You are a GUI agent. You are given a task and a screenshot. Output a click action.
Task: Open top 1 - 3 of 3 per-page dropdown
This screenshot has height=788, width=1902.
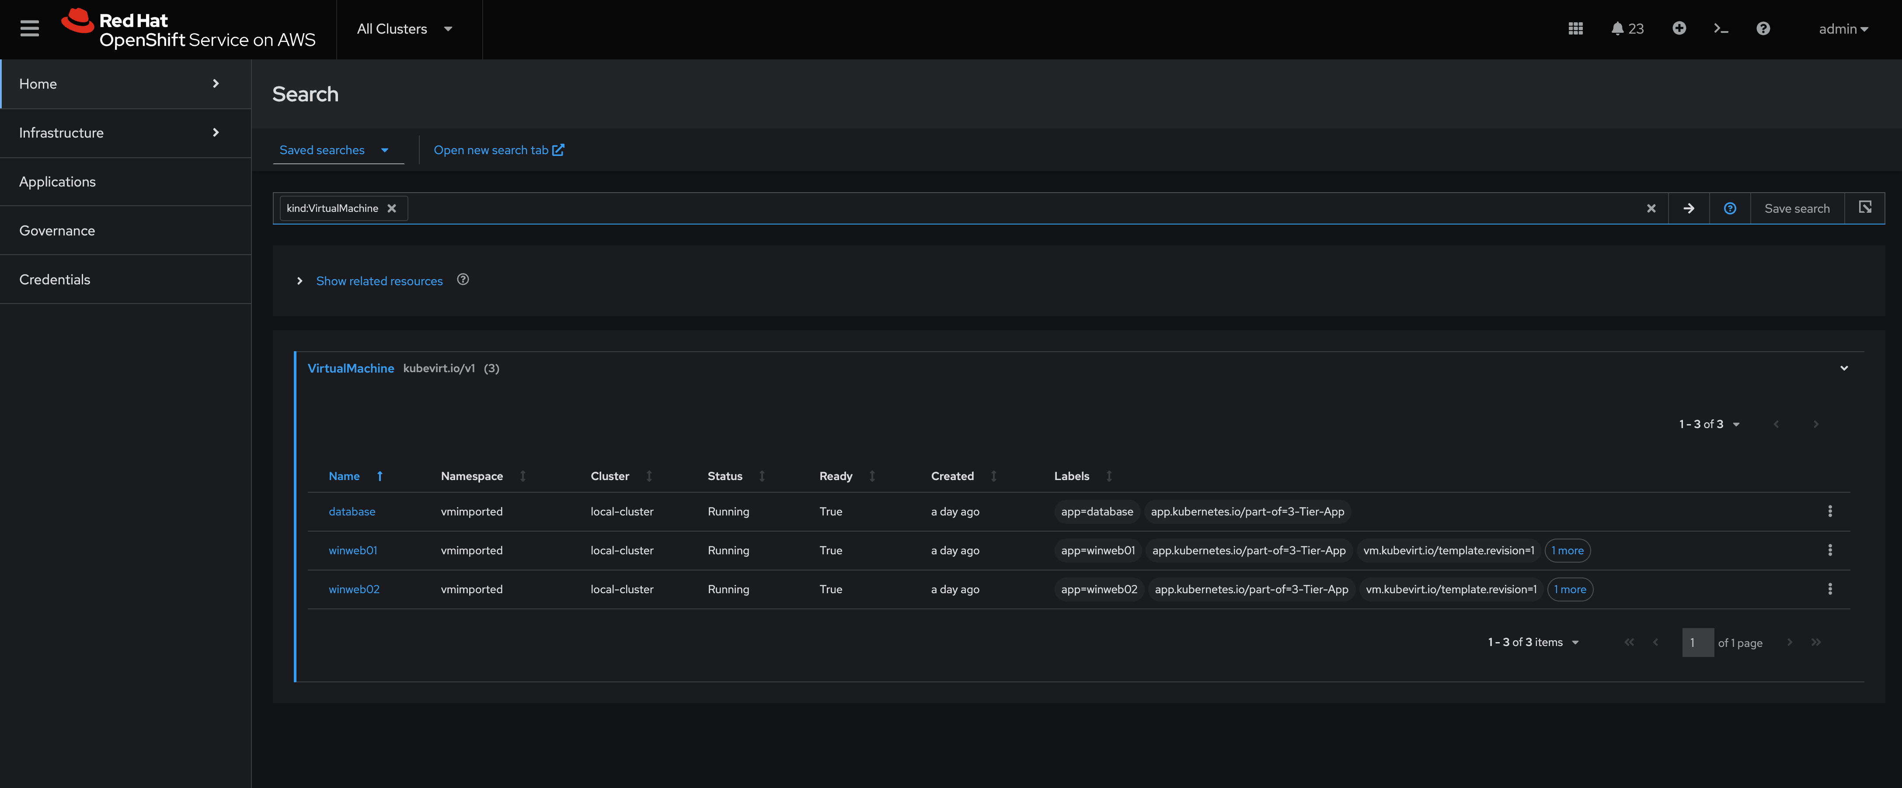[1709, 424]
